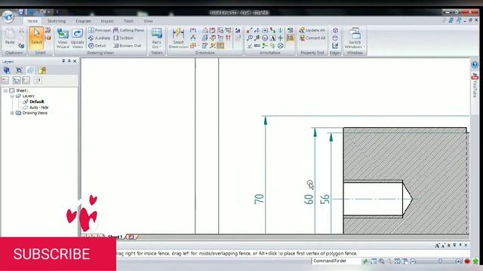Choose the Auxiliary view command
This screenshot has width=483, height=271.
pyautogui.click(x=99, y=38)
